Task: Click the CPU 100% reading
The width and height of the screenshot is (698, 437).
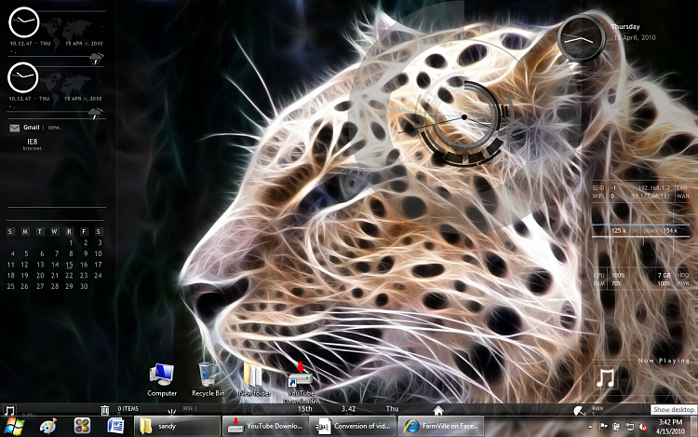Action: click(x=618, y=275)
